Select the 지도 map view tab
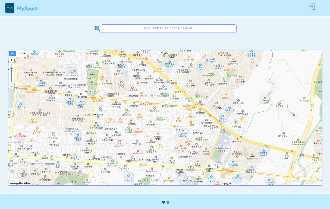Screen dimensions: 330x209 (12, 53)
